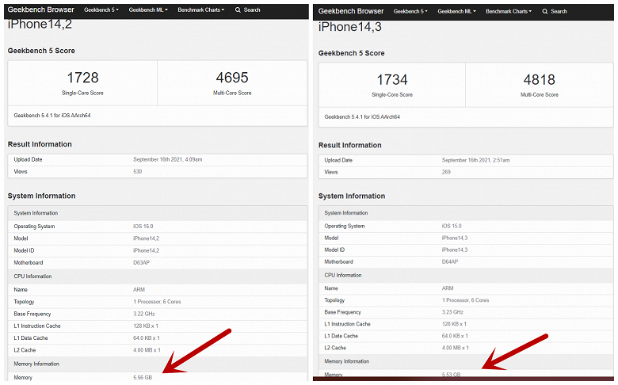The image size is (618, 385).
Task: Click the upload date September 16th 2021, 4:09am
Action: [x=167, y=159]
